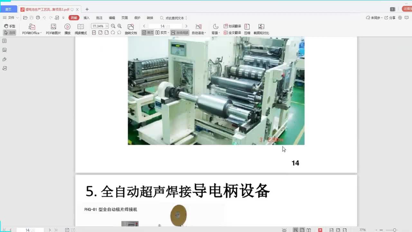Screen dimensions: 412x232
Task: Click the 旋转文档 rotate document tool
Action: (131, 29)
